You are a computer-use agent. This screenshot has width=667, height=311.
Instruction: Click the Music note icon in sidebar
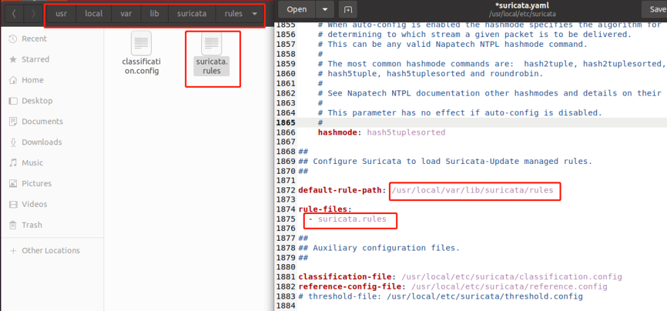click(x=13, y=163)
